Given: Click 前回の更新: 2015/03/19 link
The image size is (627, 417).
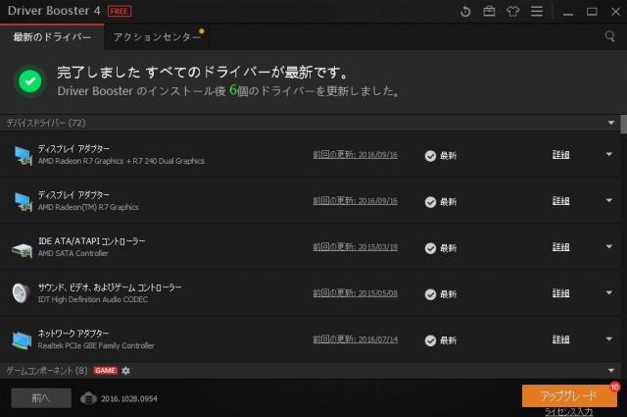Looking at the screenshot, I should click(x=355, y=246).
